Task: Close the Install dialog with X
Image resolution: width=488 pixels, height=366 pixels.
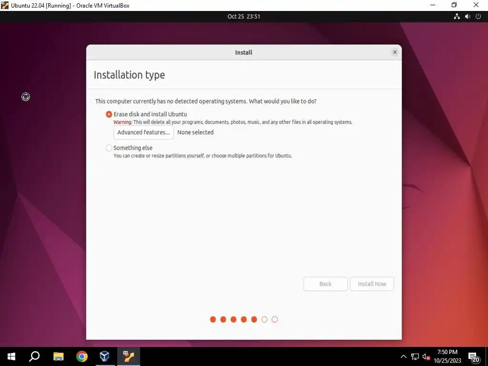Action: click(395, 52)
